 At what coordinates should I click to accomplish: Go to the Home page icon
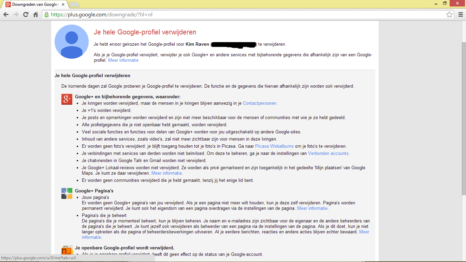point(35,15)
